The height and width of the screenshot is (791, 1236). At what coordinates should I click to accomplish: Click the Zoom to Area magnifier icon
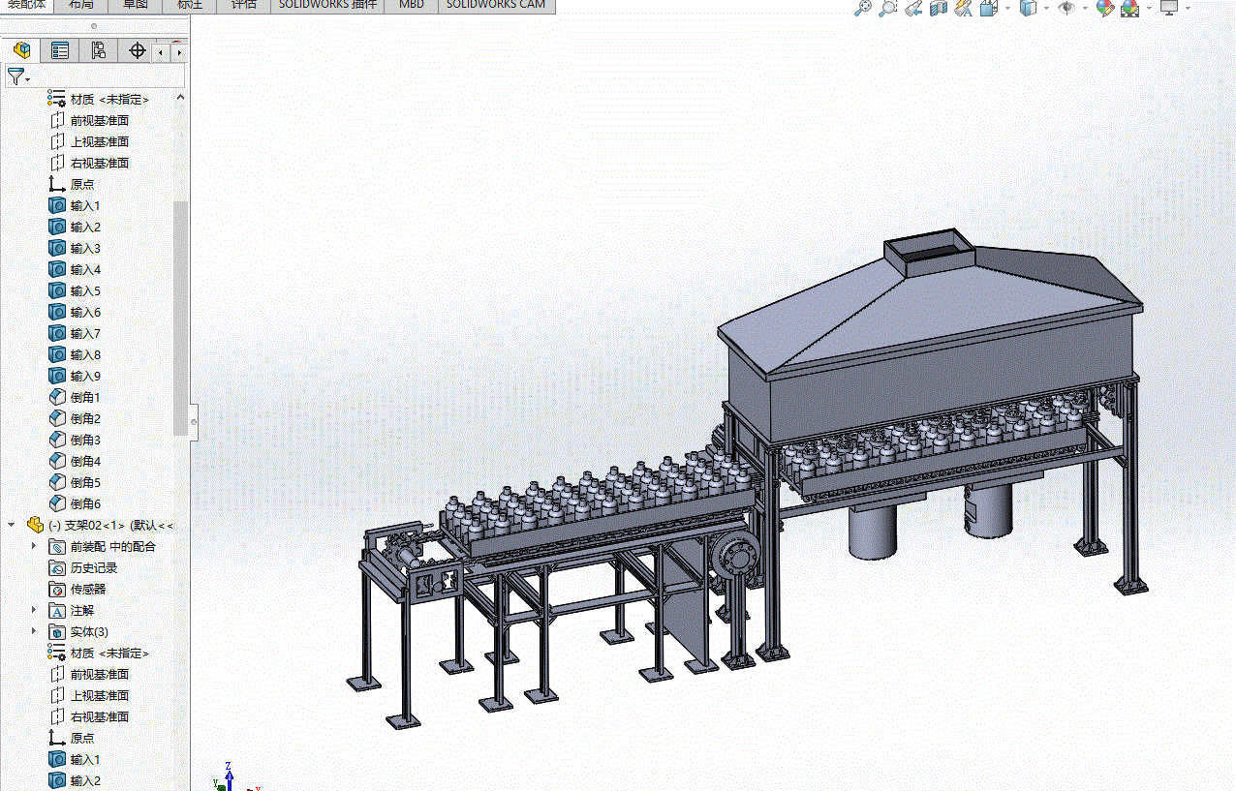pyautogui.click(x=888, y=8)
